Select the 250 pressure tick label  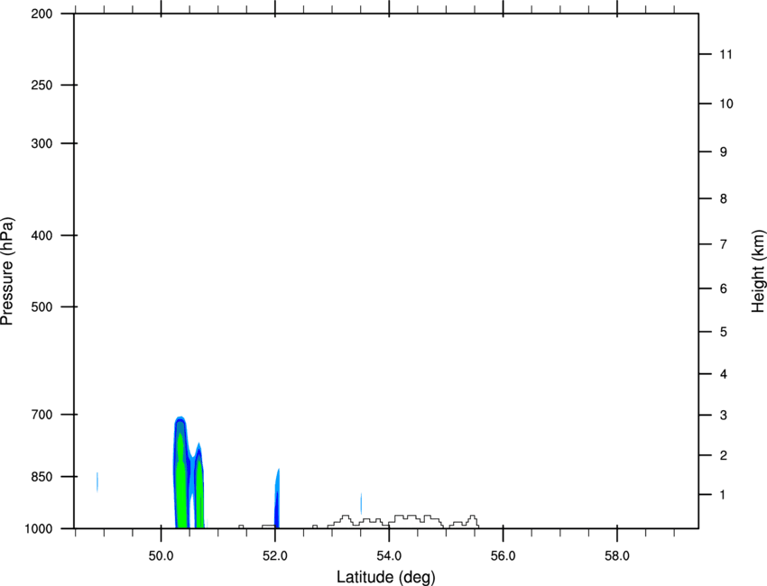[42, 85]
